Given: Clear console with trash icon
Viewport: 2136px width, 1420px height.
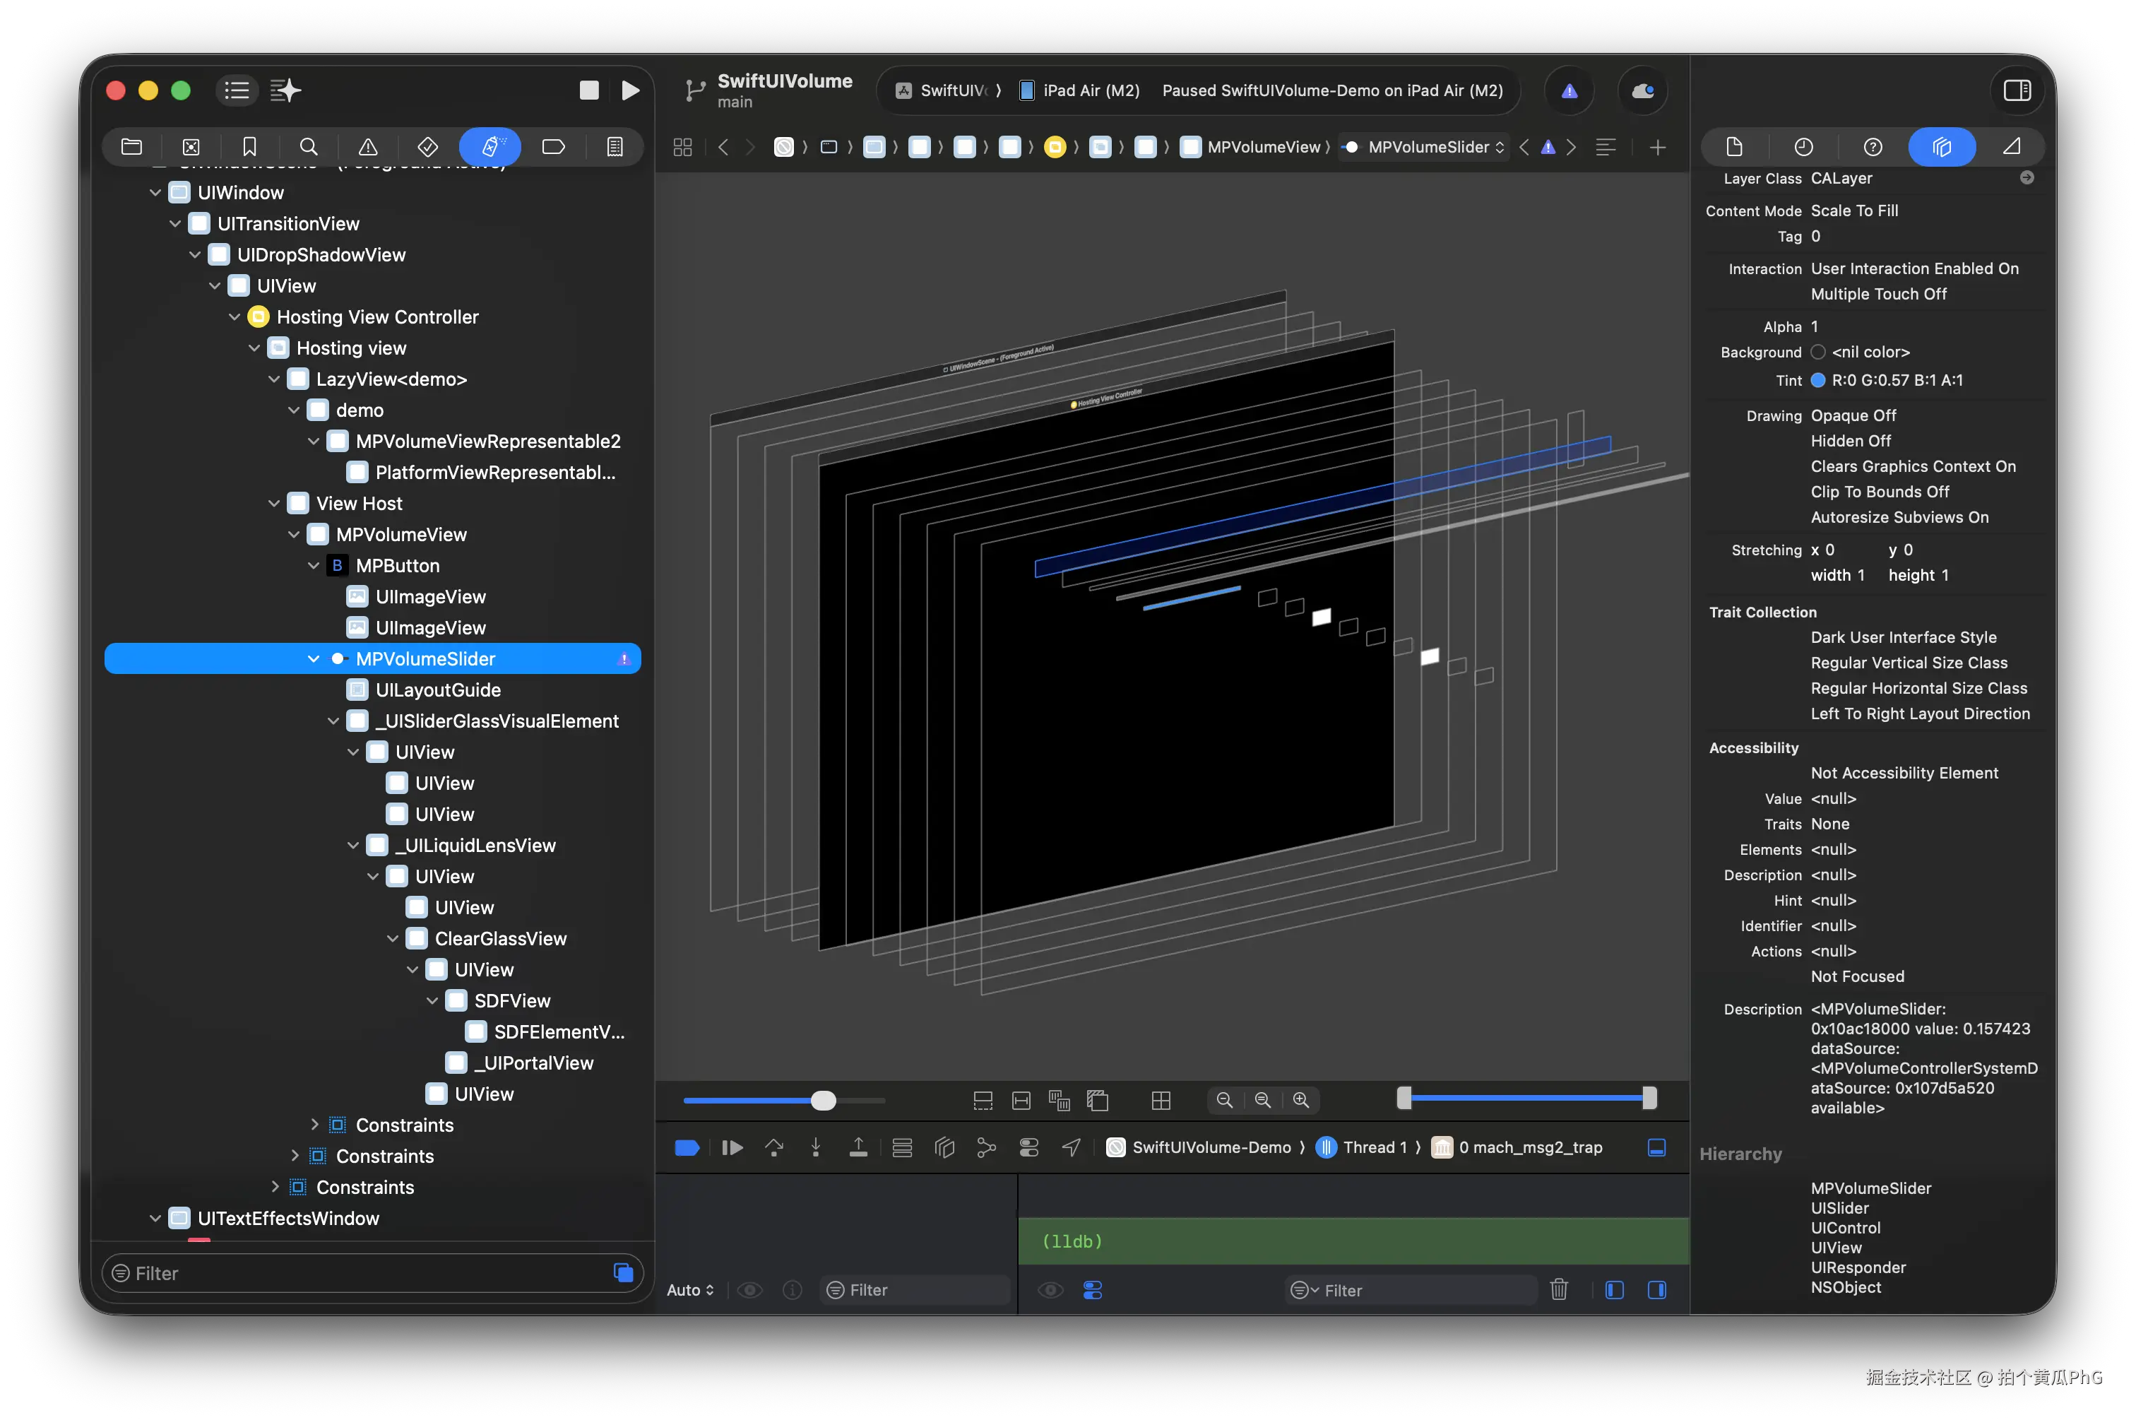Looking at the screenshot, I should [x=1558, y=1289].
